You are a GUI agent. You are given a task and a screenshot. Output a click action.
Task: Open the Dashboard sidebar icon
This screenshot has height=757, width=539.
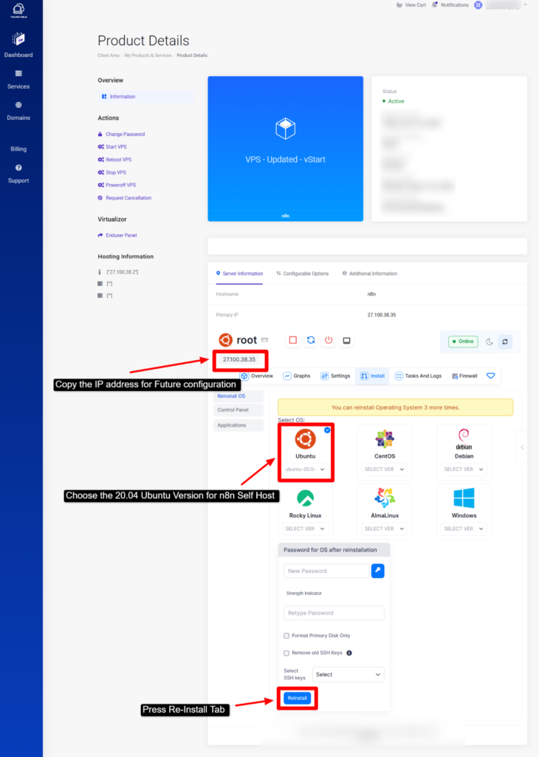18,39
